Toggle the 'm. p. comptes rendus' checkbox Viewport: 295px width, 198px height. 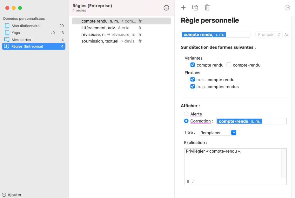pyautogui.click(x=192, y=87)
